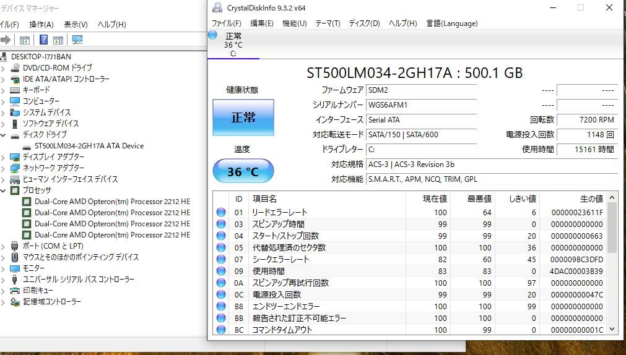Screen dimensions: 626x355
Task: Click the 電源投入回数 value 1148 回
Action: pyautogui.click(x=587, y=134)
